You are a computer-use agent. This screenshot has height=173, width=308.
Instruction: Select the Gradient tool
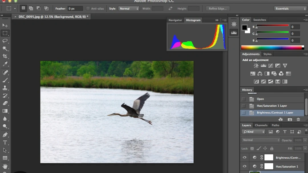5,111
